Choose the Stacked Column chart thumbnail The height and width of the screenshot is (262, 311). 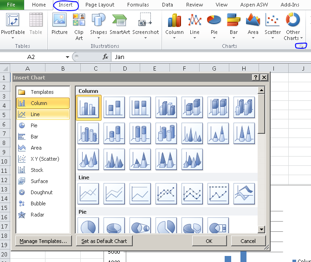[114, 107]
